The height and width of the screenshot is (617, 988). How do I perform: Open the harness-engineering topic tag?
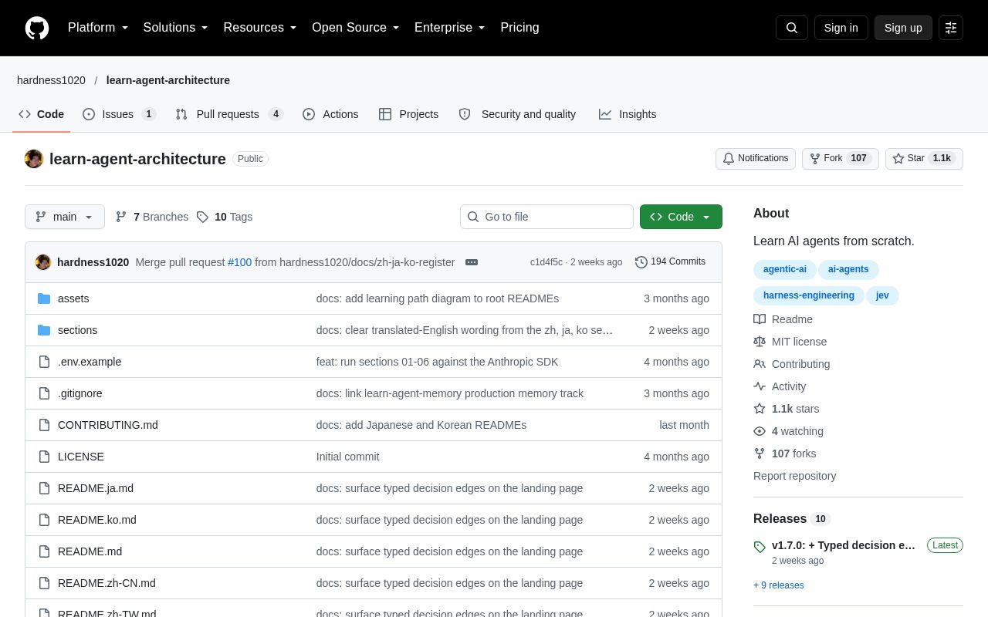point(808,296)
